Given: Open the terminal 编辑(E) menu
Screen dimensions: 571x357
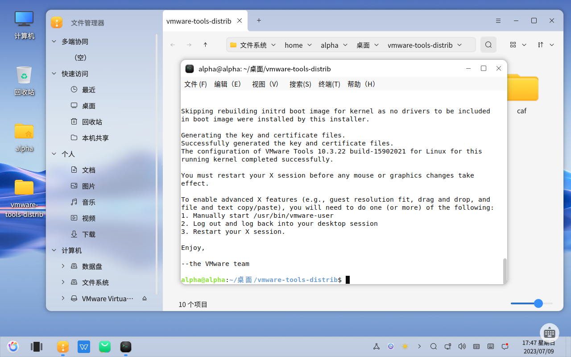Looking at the screenshot, I should (228, 84).
